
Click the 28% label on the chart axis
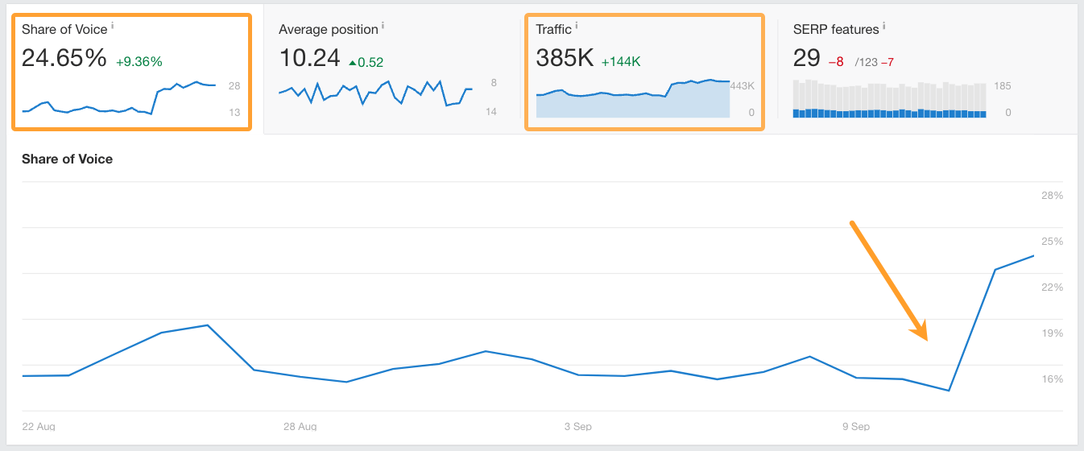[1052, 196]
